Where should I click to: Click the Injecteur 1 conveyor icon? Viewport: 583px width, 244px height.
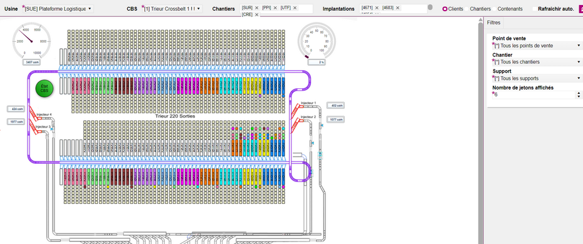pyautogui.click(x=296, y=110)
